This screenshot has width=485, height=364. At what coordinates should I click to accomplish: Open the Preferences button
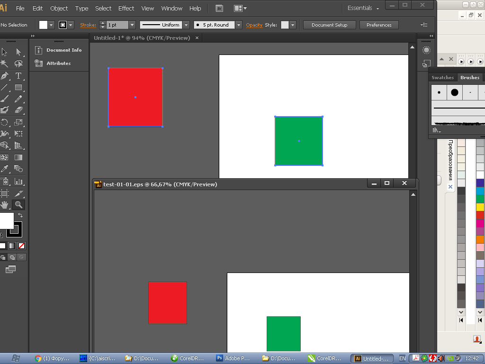(x=379, y=25)
